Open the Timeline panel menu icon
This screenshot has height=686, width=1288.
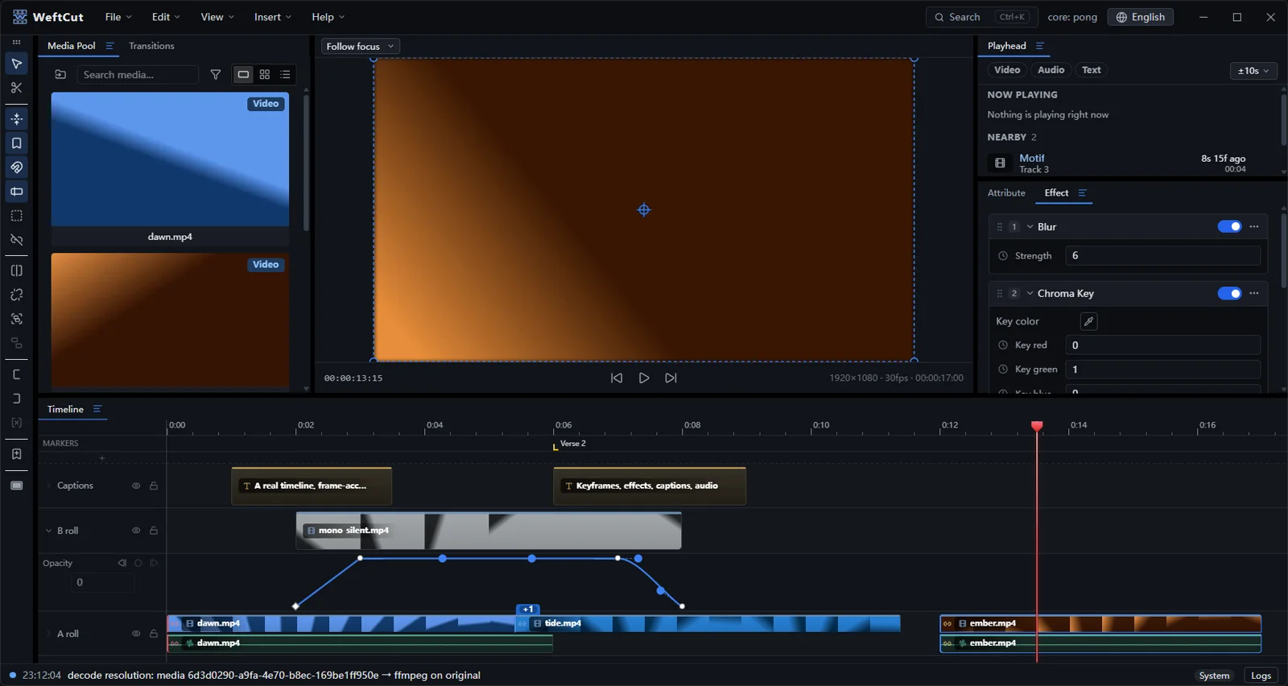(x=97, y=410)
